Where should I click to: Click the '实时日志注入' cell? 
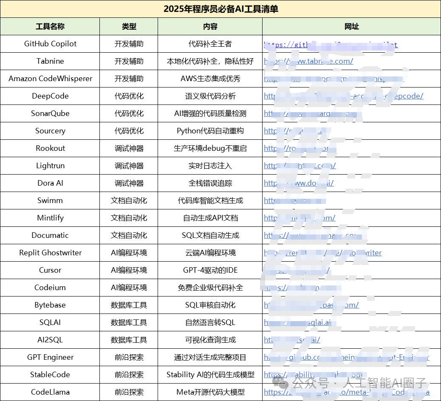pos(210,166)
